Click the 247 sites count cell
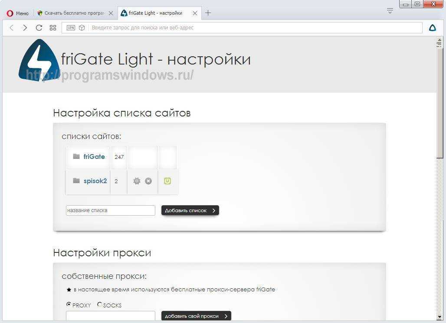This screenshot has width=446, height=323. click(119, 157)
